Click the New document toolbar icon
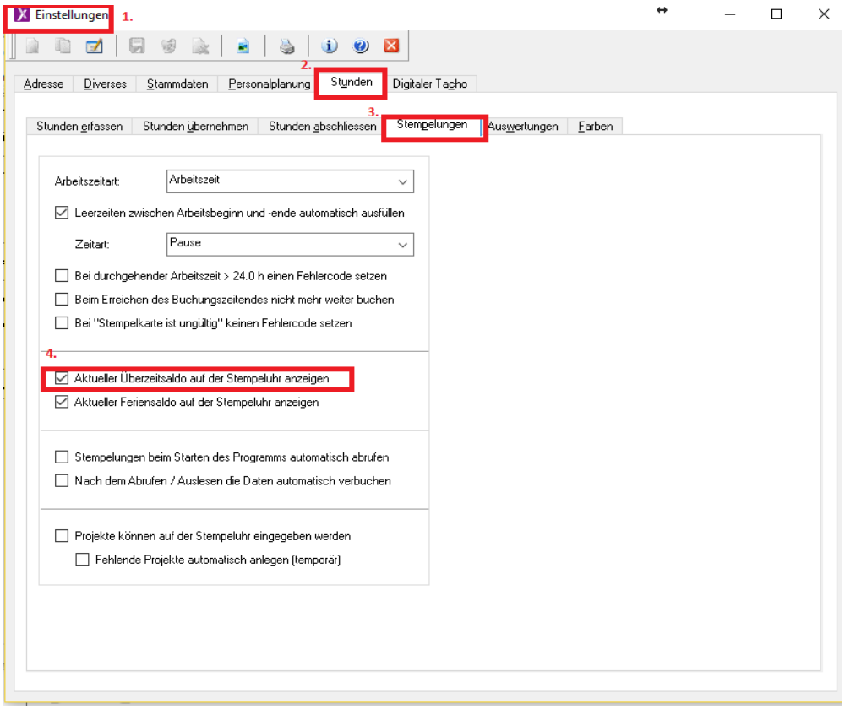The height and width of the screenshot is (709, 845). tap(32, 46)
